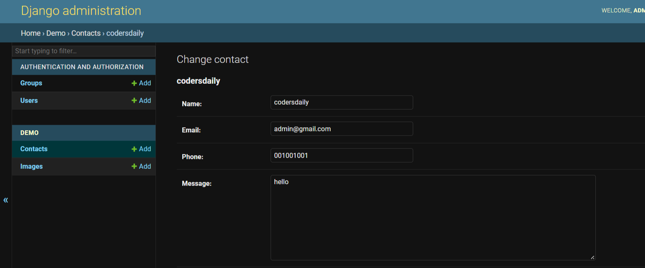The height and width of the screenshot is (268, 645).
Task: Click the green plus icon beside Groups
Action: pos(134,83)
